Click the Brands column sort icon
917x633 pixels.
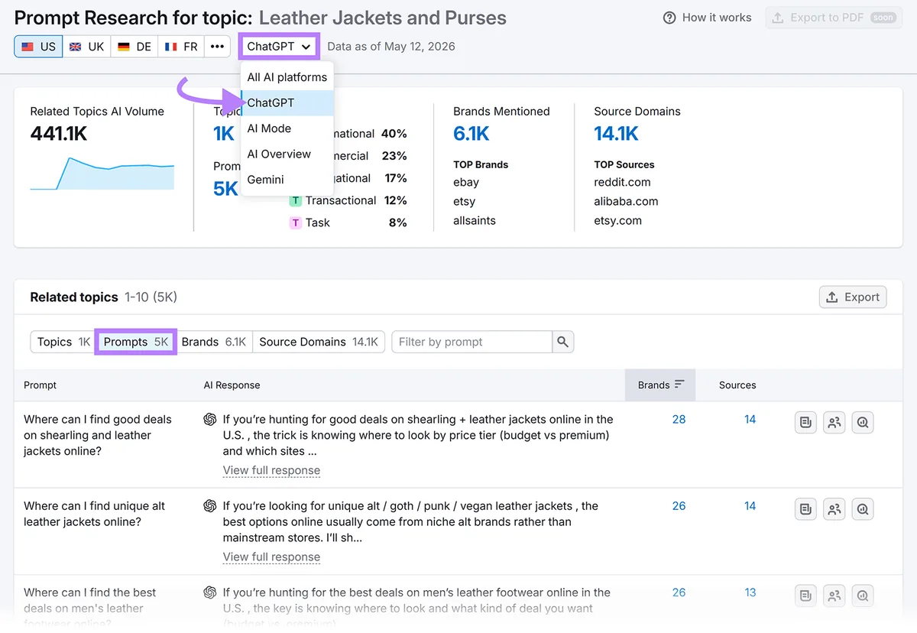(x=679, y=385)
